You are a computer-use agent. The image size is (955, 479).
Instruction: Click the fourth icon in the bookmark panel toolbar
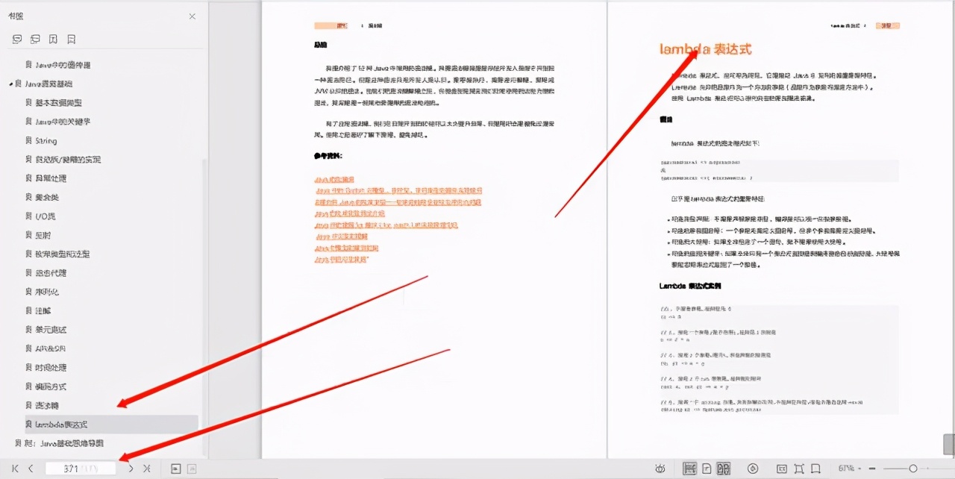coord(72,39)
